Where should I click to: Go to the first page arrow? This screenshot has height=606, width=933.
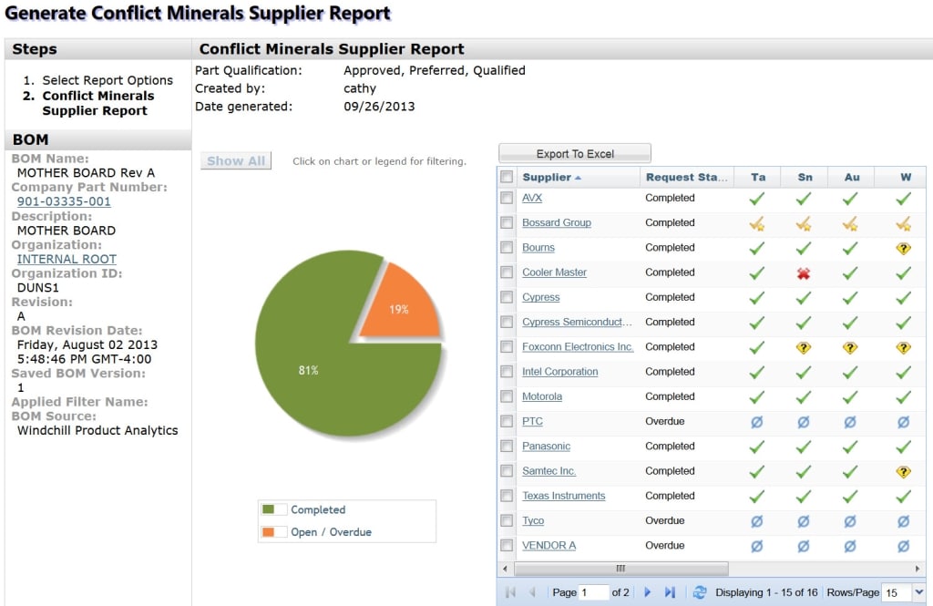click(x=510, y=592)
